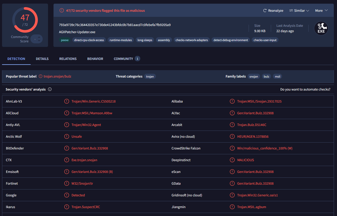
Task: Click the alert icon for Jiangmin detection
Action: 232,207
